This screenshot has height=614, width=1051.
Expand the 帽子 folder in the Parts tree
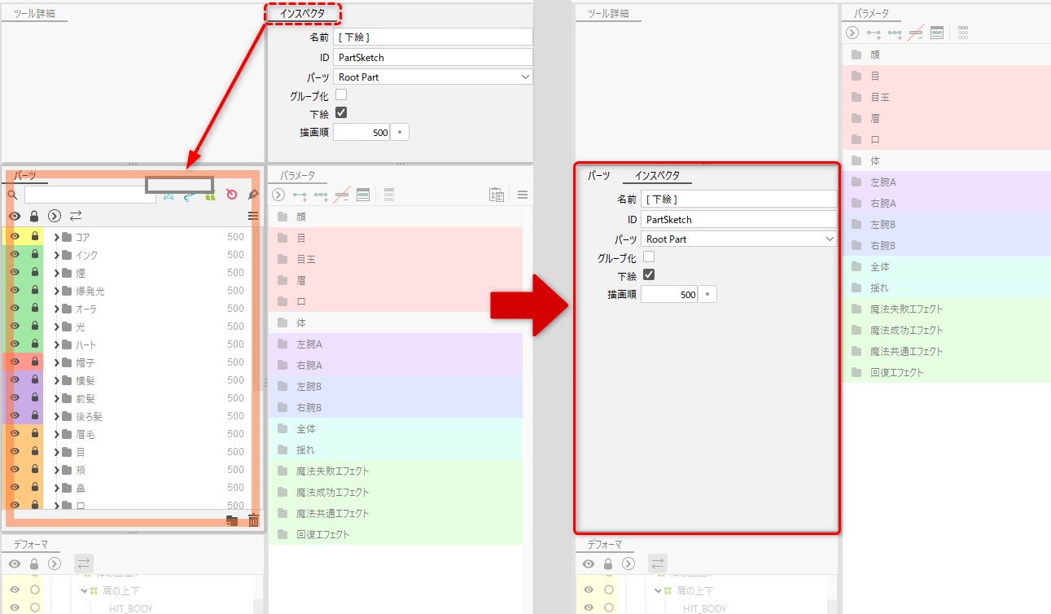tap(57, 362)
